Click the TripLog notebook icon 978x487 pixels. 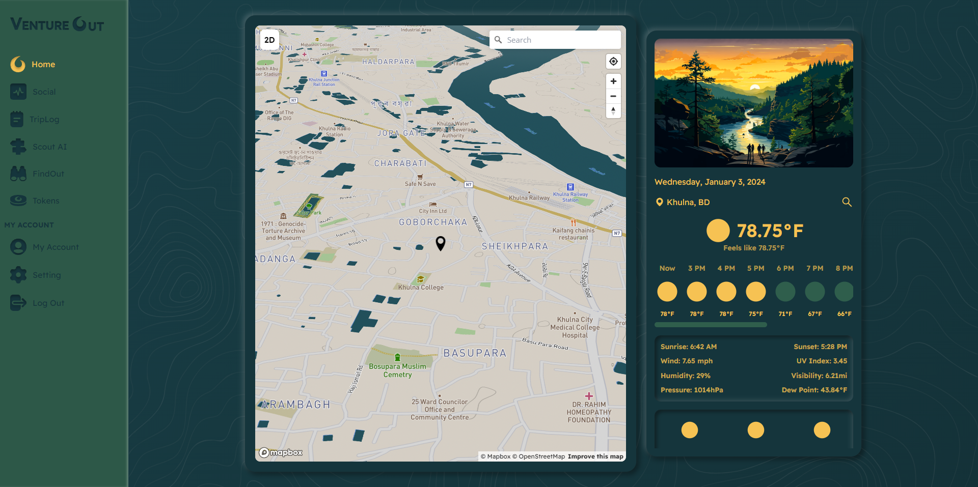tap(17, 119)
